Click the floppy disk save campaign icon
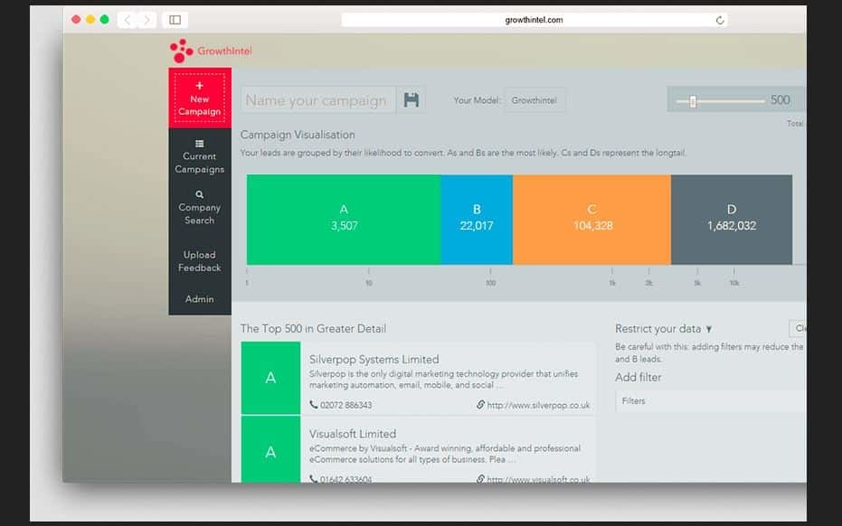 412,100
